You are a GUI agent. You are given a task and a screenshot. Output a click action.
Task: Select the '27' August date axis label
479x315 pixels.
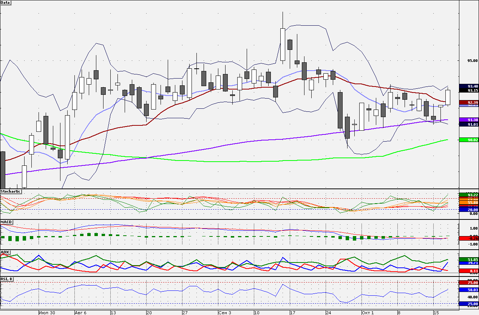(x=185, y=313)
